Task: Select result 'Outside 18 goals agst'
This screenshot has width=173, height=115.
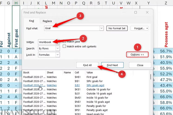Action: click(85, 93)
